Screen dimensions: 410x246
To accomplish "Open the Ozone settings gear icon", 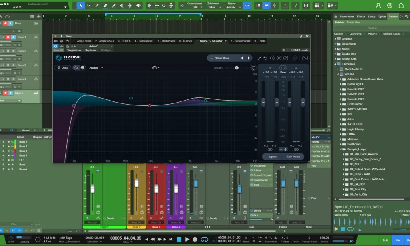I will (279, 58).
